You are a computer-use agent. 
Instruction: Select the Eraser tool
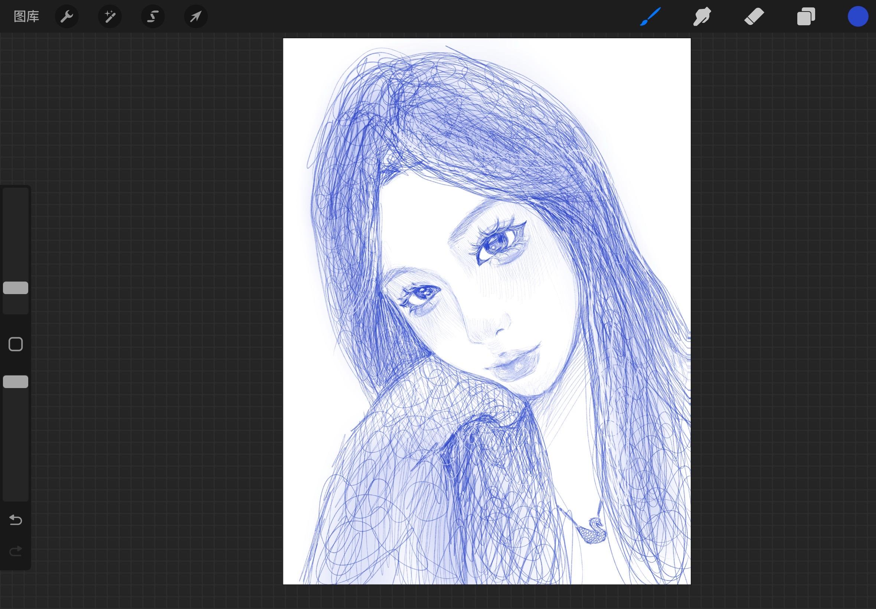(754, 16)
